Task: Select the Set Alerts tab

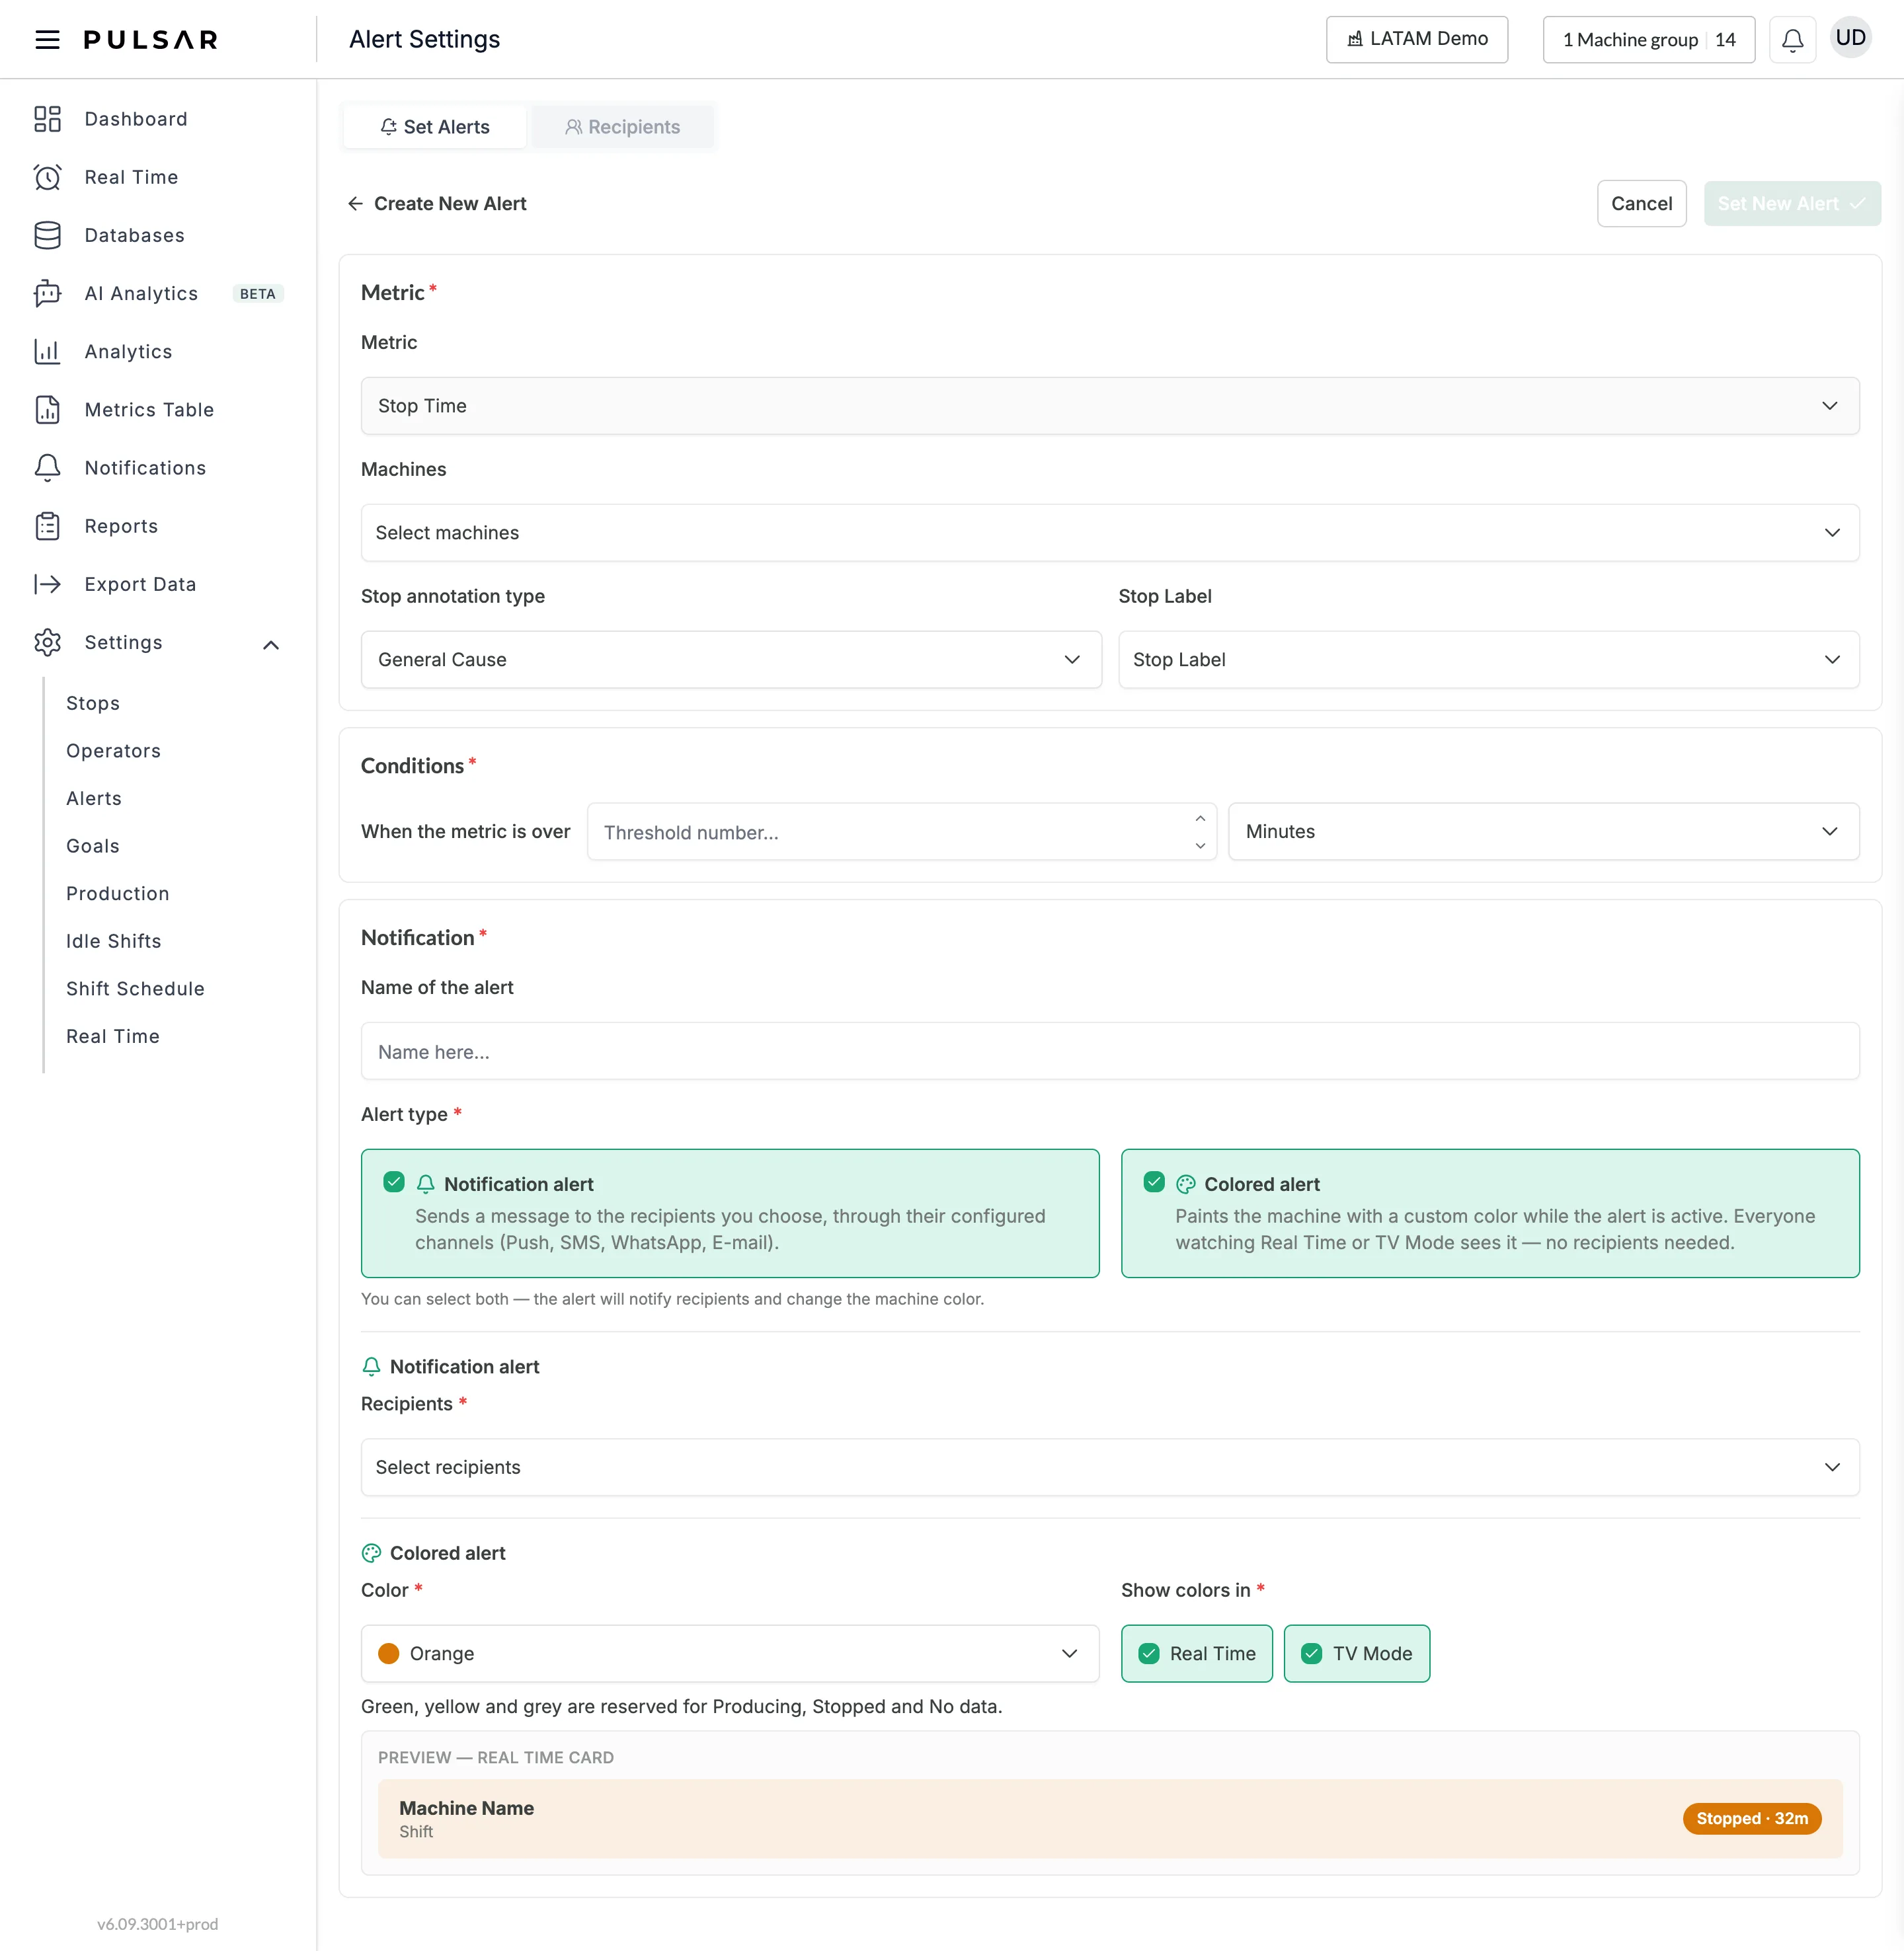Action: click(434, 127)
